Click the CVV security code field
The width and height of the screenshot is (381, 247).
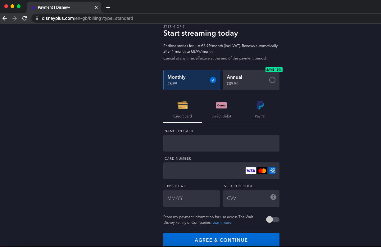[x=251, y=198]
